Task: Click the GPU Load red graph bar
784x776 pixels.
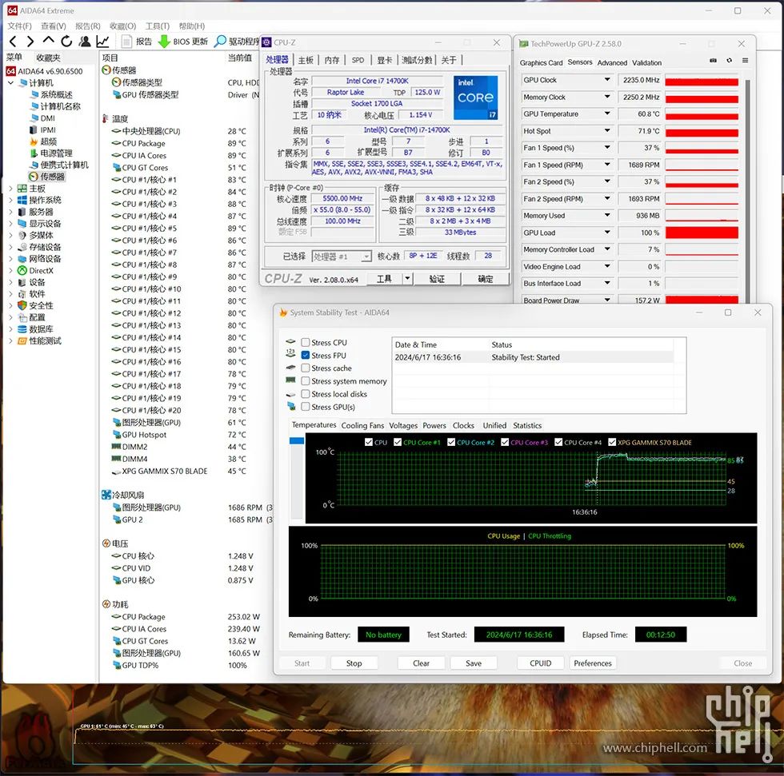Action: [702, 233]
